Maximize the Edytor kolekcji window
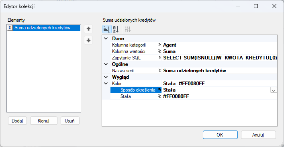Image resolution: width=284 pixels, height=147 pixels. point(256,6)
